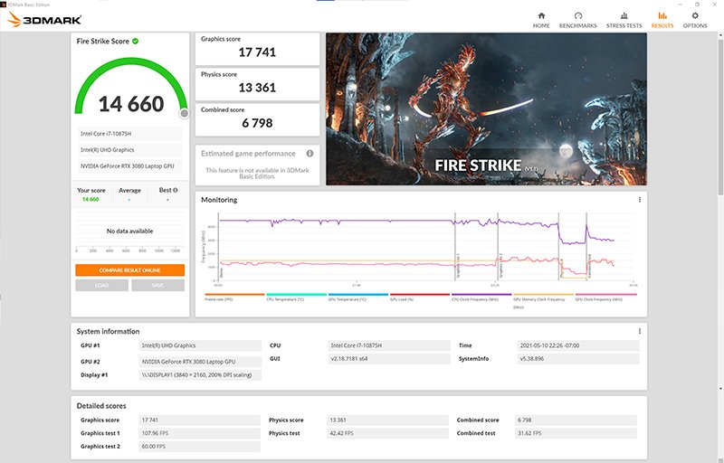The image size is (724, 463).
Task: Click the CPU value in System information
Action: point(389,345)
